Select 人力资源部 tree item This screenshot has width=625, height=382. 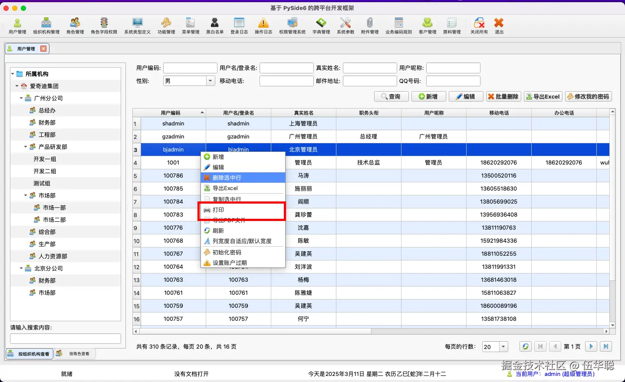(x=53, y=256)
